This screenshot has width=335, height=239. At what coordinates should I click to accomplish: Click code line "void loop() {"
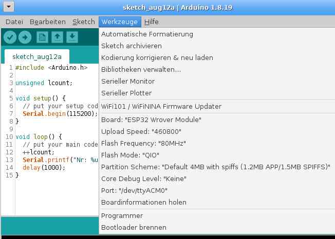pos(39,136)
